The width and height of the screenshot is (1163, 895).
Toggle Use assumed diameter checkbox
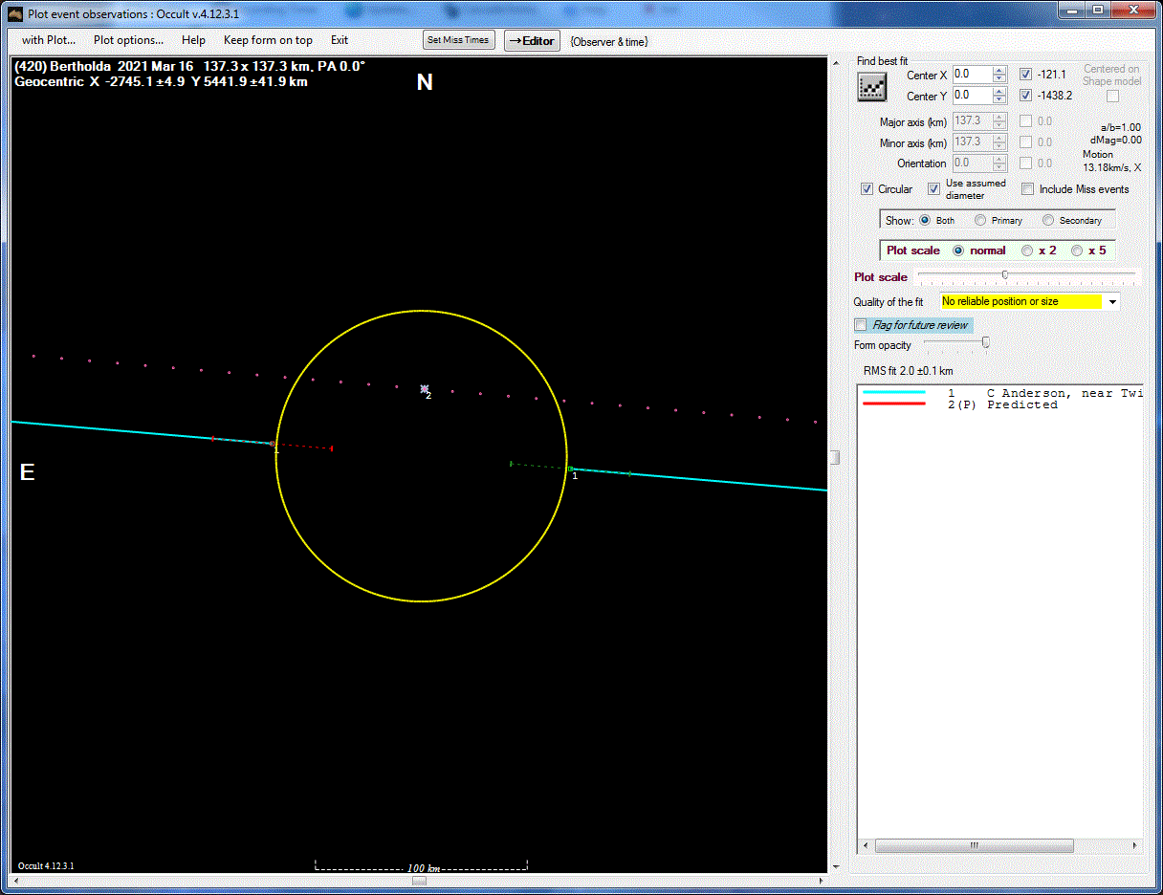[933, 189]
